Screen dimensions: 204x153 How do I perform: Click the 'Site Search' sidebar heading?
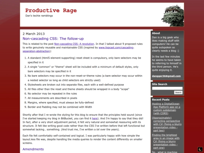tap(159, 84)
